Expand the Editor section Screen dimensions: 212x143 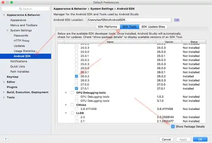pos(4,82)
